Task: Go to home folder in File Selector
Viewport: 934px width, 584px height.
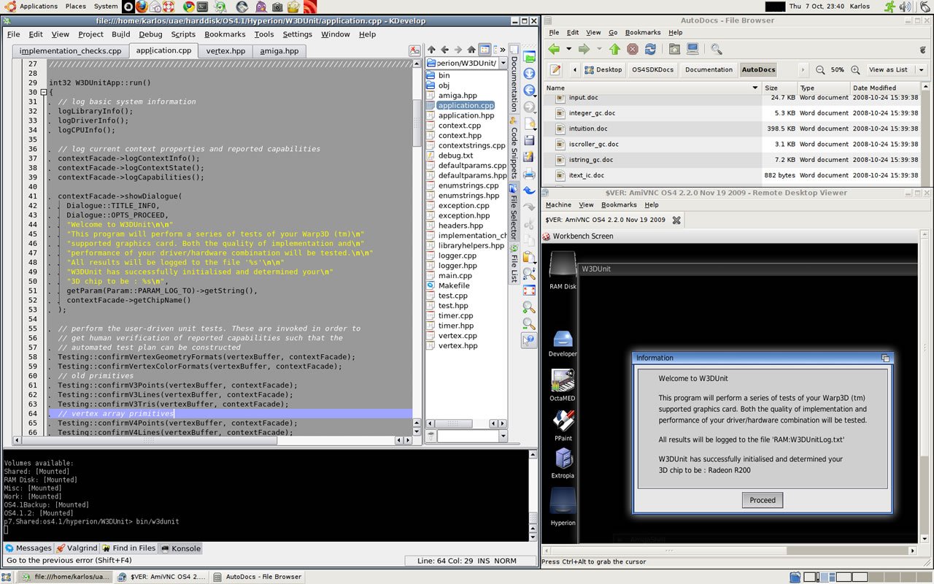Action: pos(471,50)
